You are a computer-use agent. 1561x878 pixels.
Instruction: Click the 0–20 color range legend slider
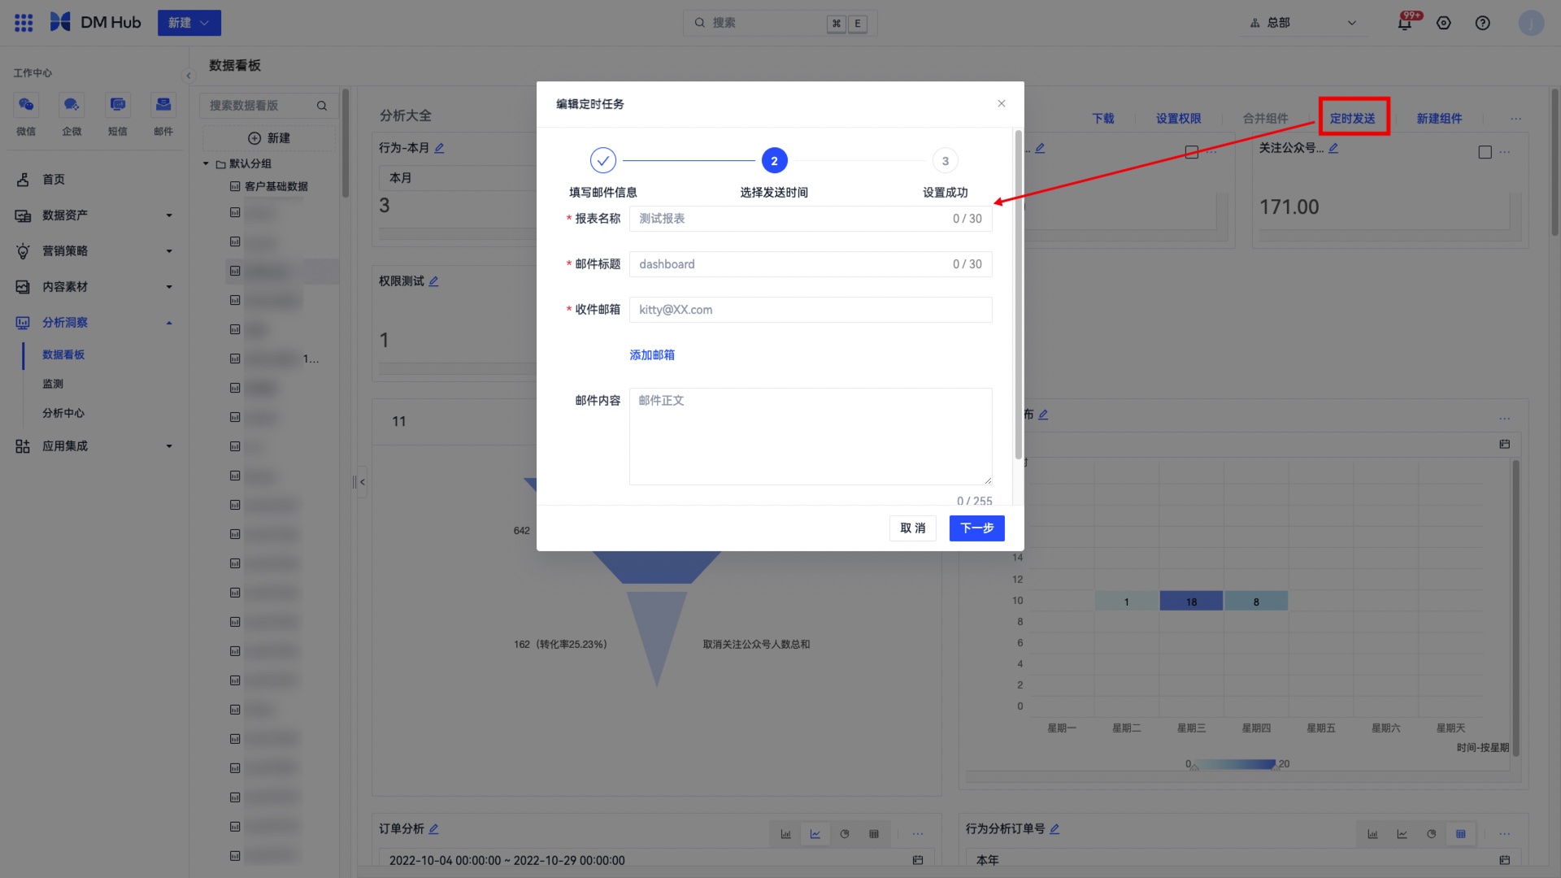pyautogui.click(x=1236, y=764)
